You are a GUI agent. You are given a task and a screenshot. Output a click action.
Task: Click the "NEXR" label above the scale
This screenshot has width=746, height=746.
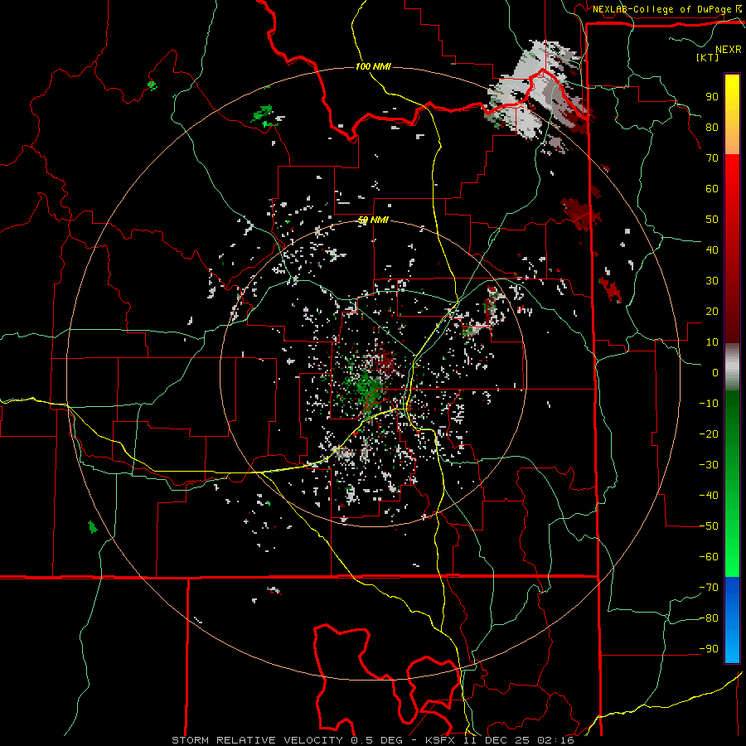(729, 50)
